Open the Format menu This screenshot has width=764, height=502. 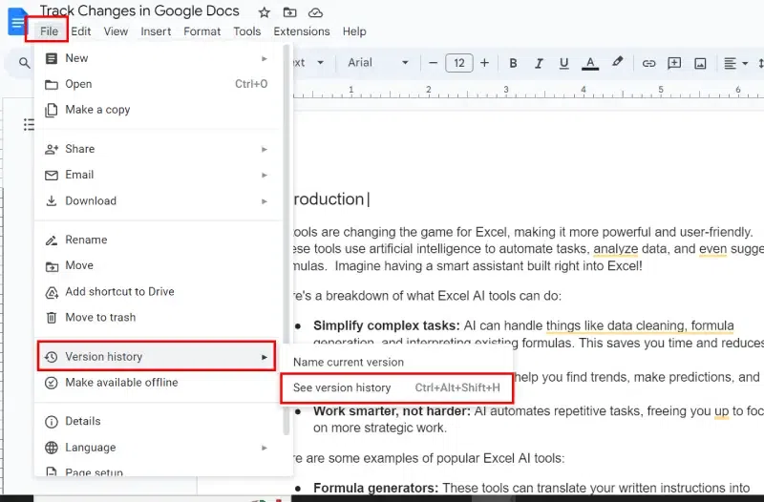(202, 31)
